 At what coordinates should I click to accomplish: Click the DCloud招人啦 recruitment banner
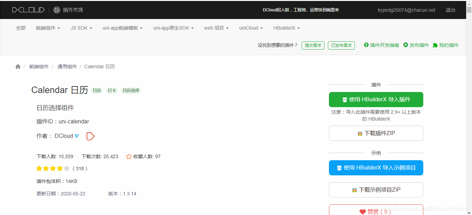[x=301, y=10]
